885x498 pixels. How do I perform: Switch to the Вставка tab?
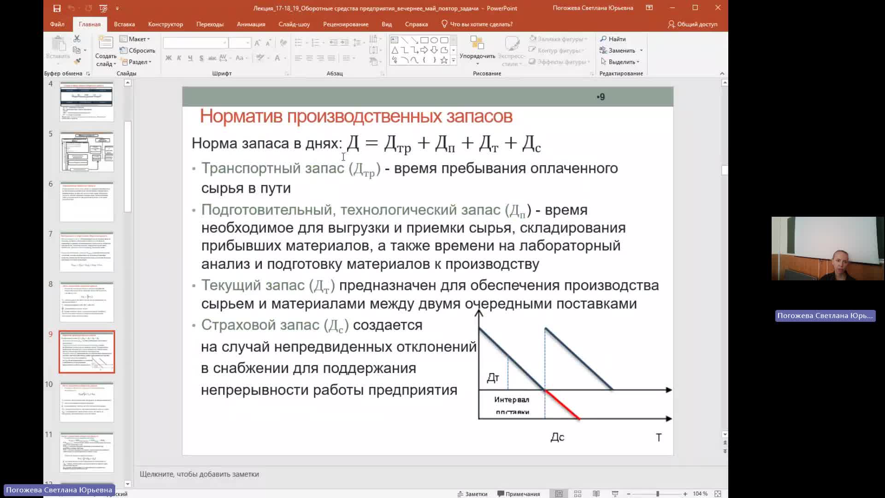[x=124, y=24]
